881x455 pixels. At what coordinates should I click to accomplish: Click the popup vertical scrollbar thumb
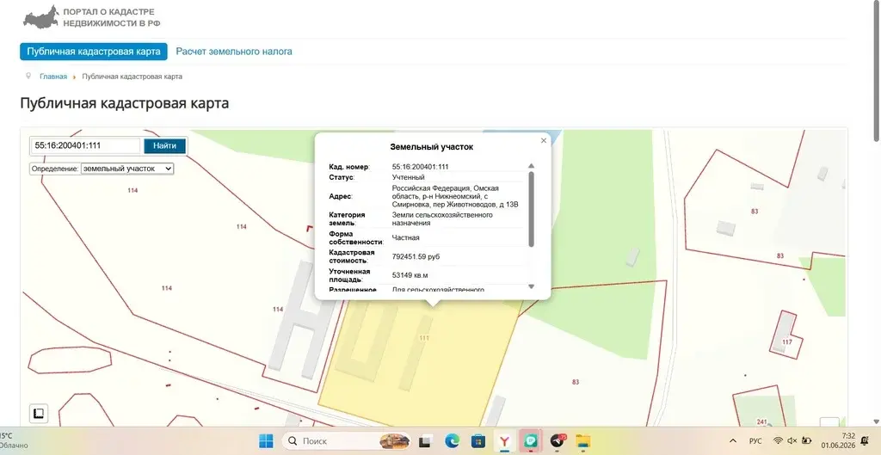531,209
